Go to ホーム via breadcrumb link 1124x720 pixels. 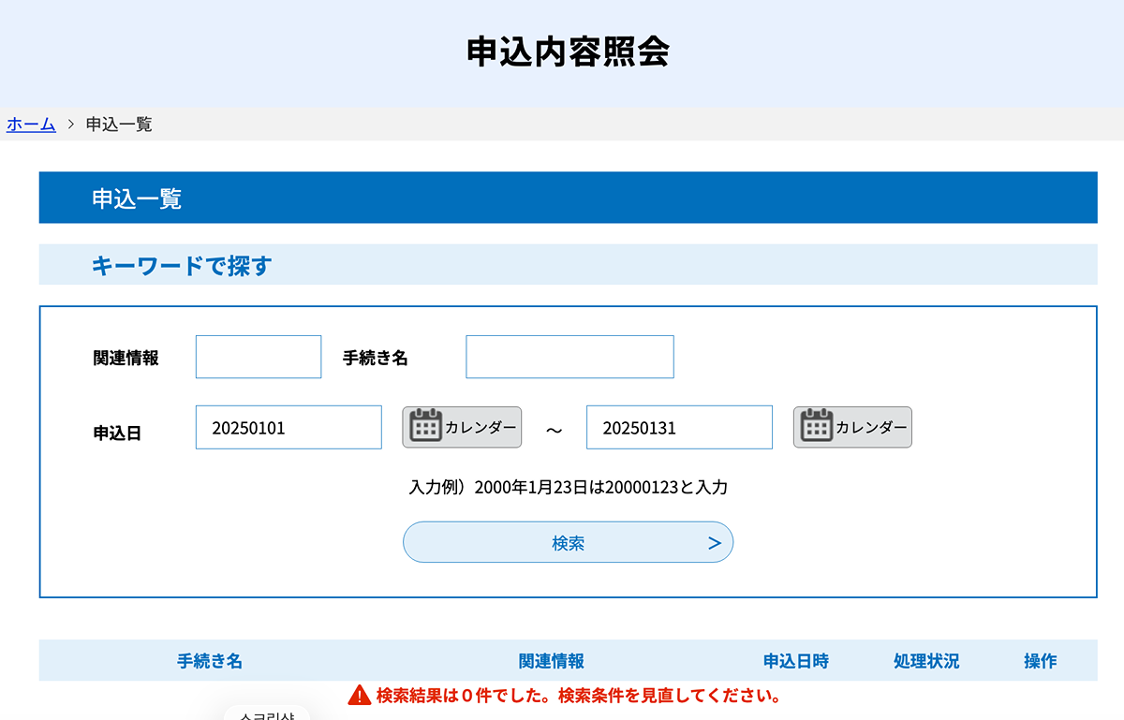[x=31, y=125]
